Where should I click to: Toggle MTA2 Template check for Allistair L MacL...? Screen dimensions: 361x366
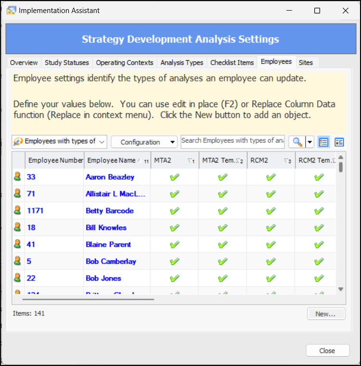coord(223,194)
